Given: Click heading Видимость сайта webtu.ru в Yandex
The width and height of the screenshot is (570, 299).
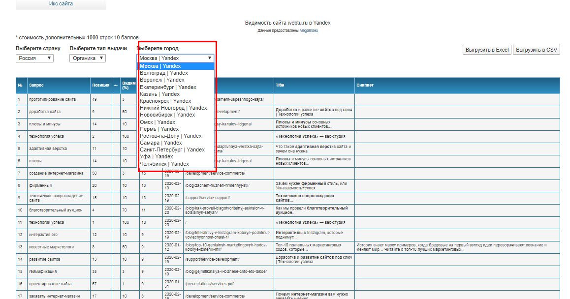Looking at the screenshot, I should [287, 23].
